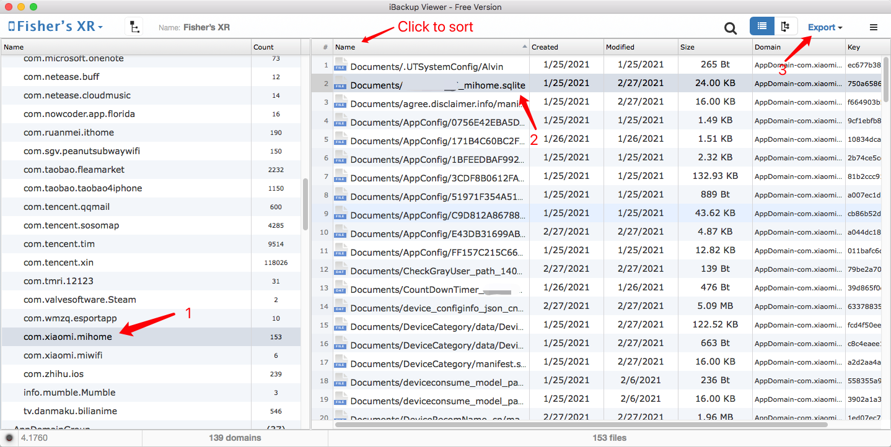
Task: Click file icon of AppConfig/E43DB31699AB row
Action: (x=340, y=232)
